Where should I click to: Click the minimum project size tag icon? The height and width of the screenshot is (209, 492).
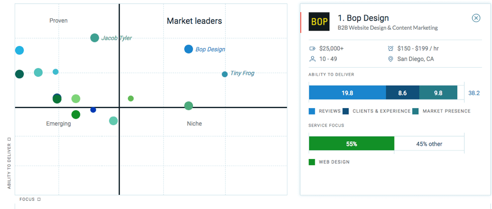coord(312,48)
